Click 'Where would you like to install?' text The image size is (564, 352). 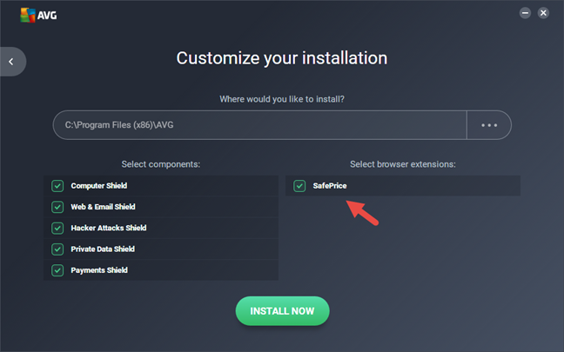(282, 99)
